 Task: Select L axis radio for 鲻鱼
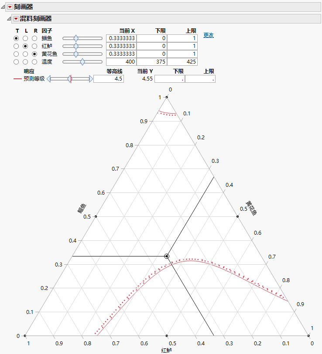[25, 38]
